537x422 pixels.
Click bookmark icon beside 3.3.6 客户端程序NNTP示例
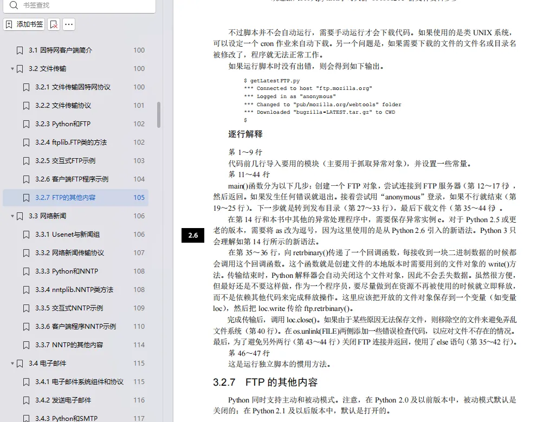pos(26,327)
